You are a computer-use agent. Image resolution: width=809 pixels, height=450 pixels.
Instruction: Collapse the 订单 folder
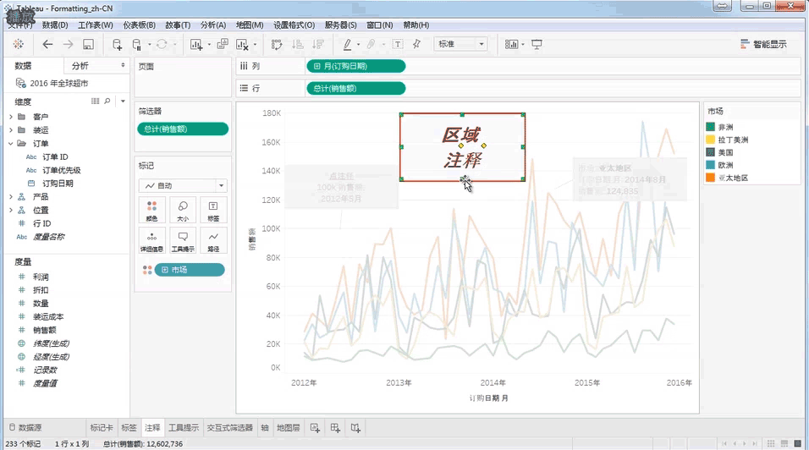tap(11, 144)
